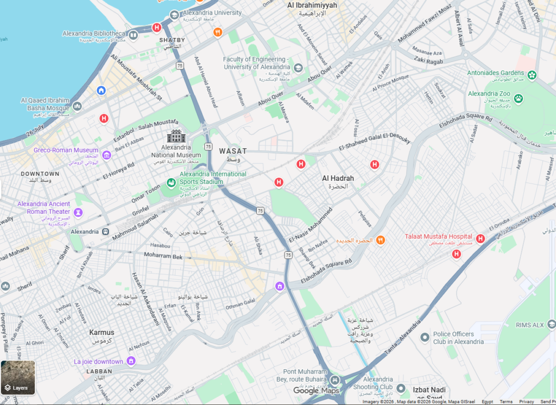Viewport: 556px width, 405px height.
Task: Select the Police Officers Club marker
Action: 425,337
